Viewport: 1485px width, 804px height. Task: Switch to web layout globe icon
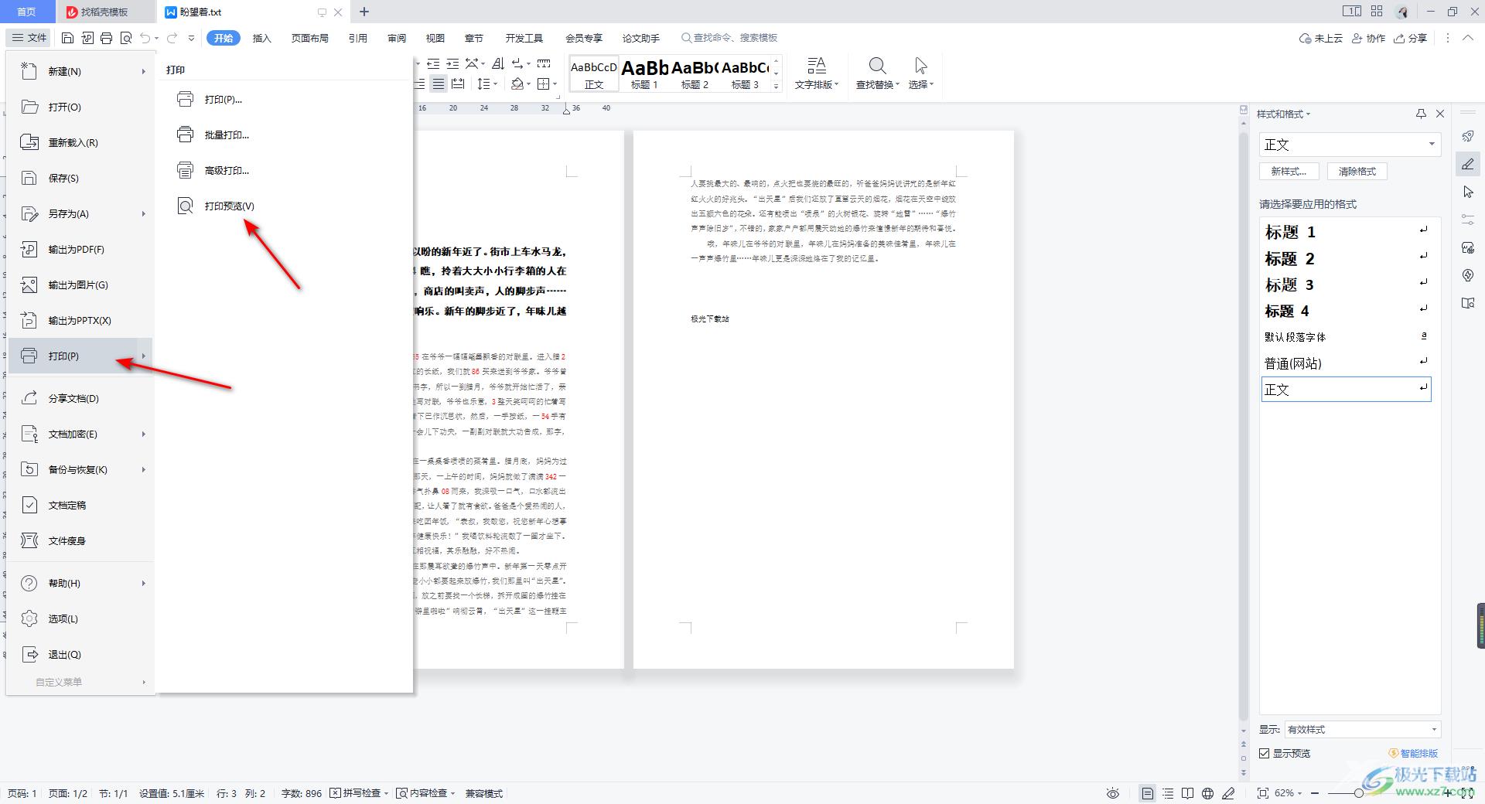click(1208, 793)
